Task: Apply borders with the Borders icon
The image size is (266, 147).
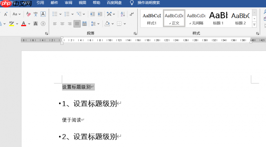Action: [119, 24]
